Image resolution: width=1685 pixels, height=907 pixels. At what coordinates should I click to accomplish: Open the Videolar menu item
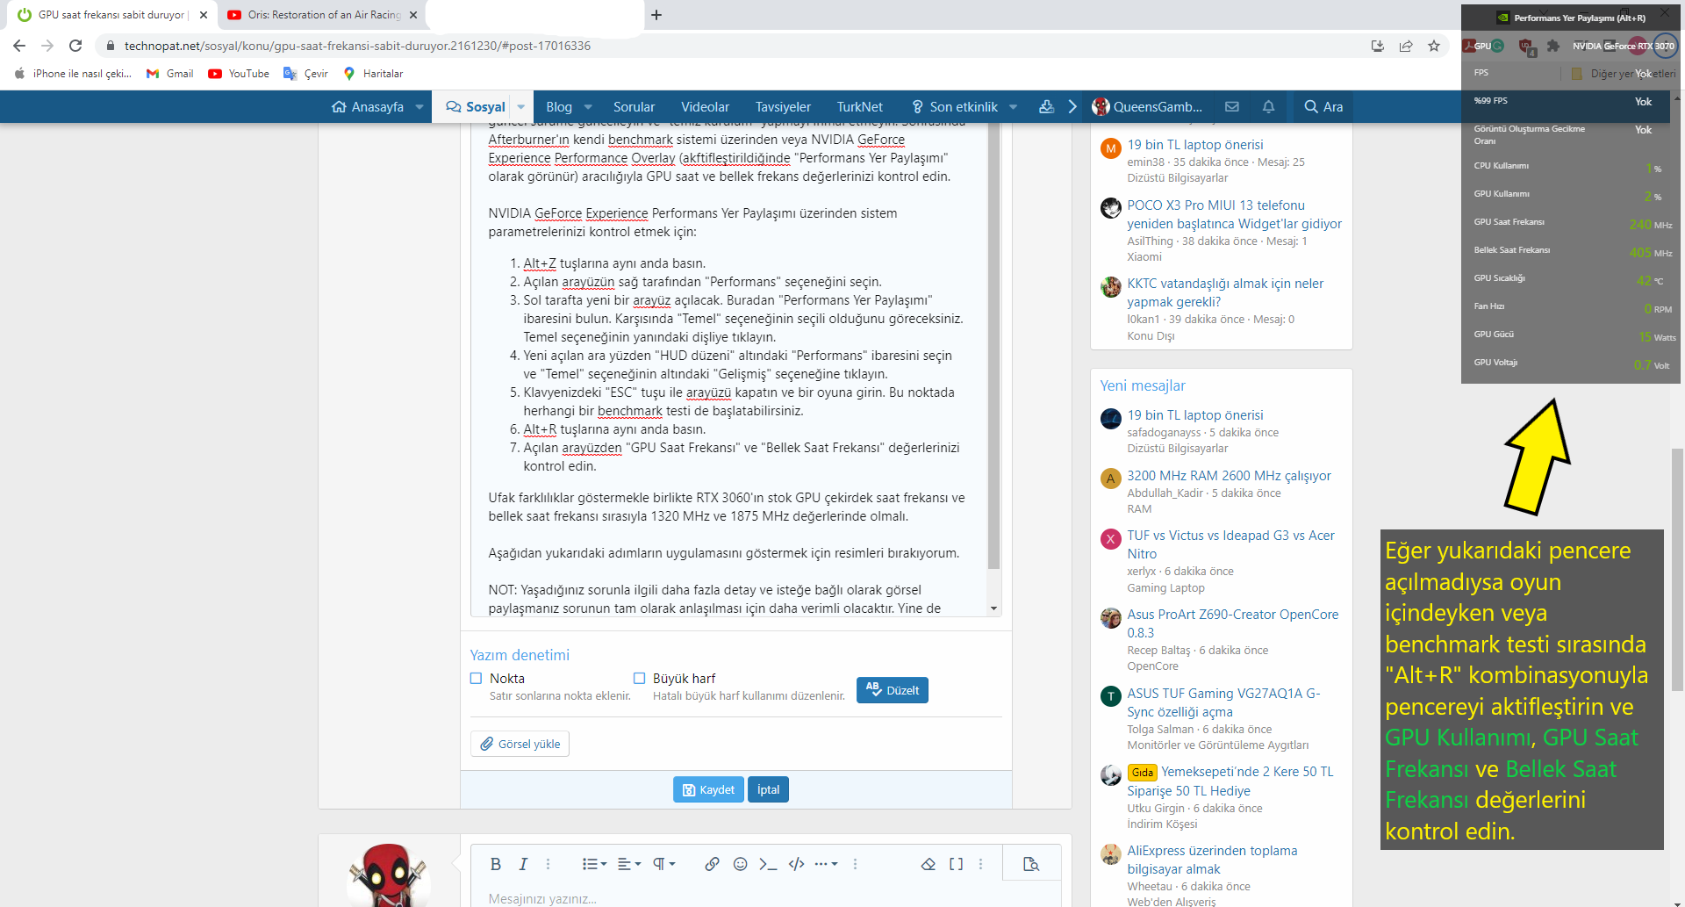[705, 107]
